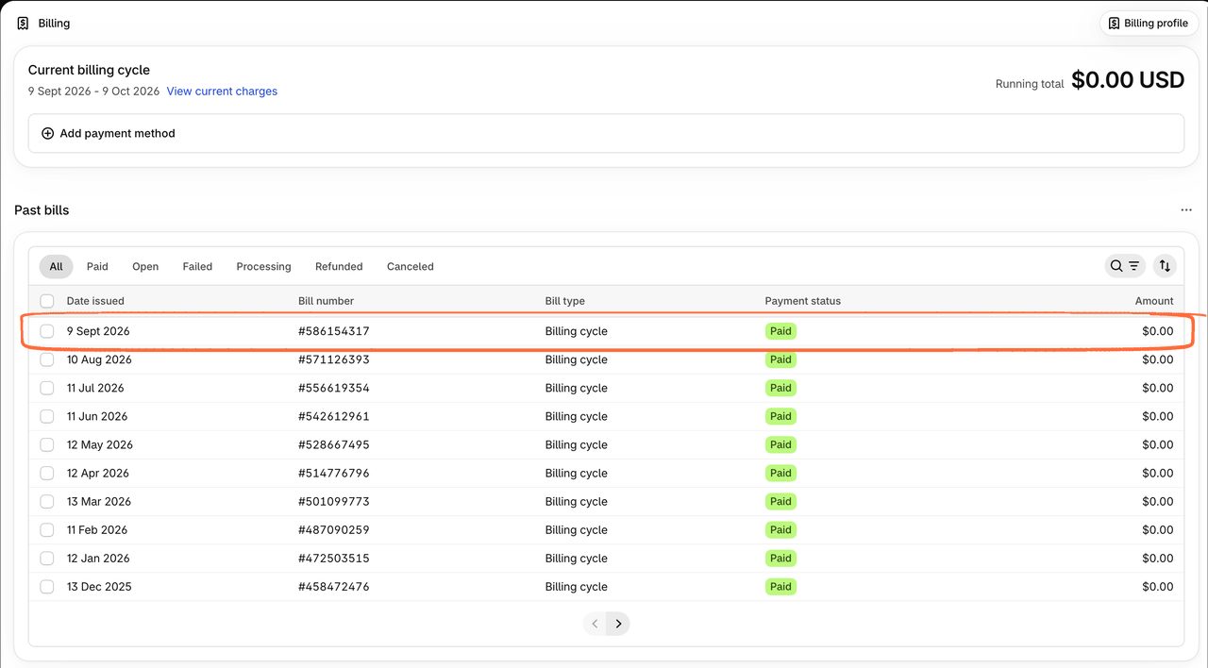The height and width of the screenshot is (668, 1208).
Task: Show Refunded bills tab
Action: point(339,267)
